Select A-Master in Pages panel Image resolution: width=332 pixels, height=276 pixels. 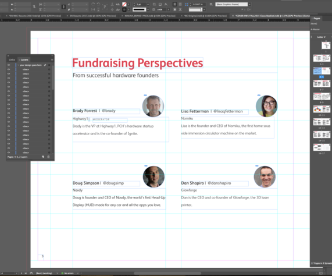315,29
